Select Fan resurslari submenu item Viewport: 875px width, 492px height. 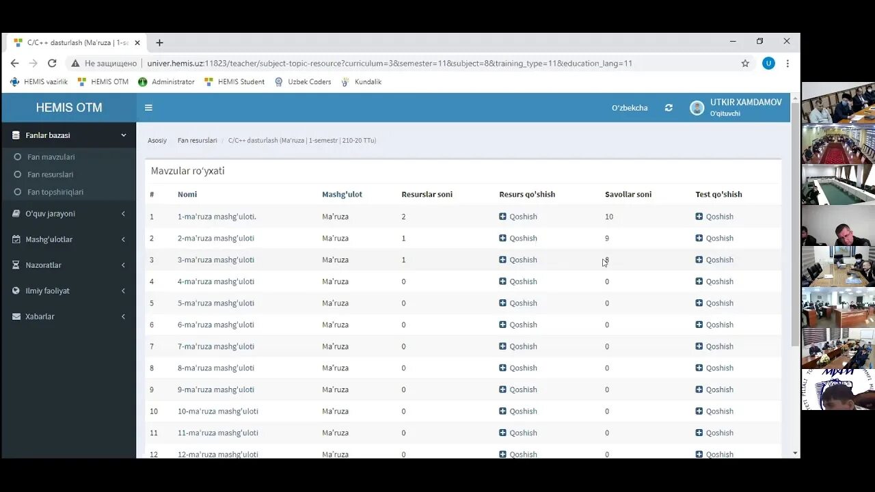[x=50, y=174]
